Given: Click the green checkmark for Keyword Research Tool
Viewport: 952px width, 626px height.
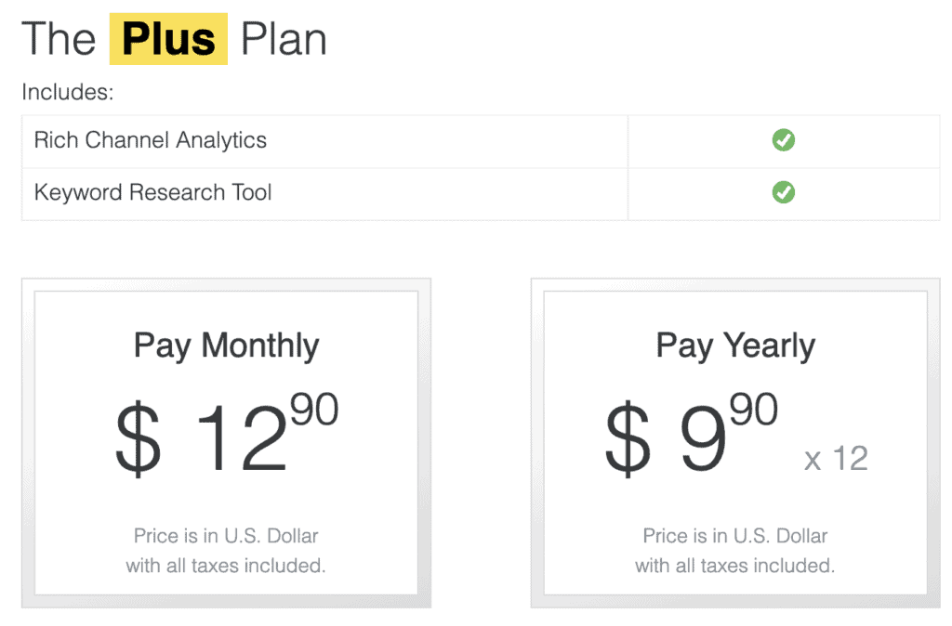Looking at the screenshot, I should [x=784, y=193].
